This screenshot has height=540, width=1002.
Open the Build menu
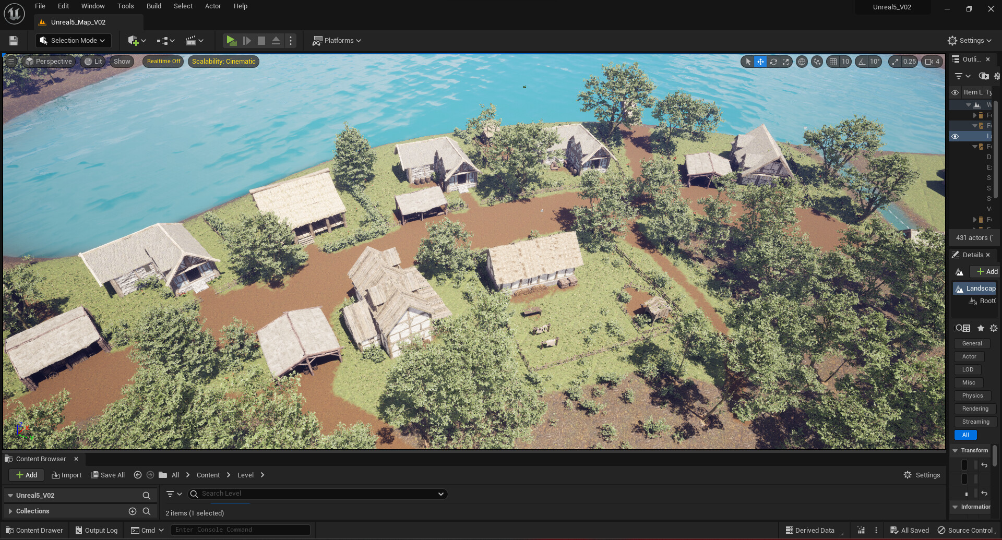click(153, 6)
